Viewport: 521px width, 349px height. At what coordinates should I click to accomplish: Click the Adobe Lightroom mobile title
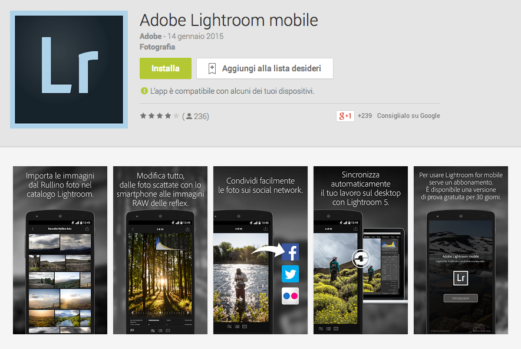coord(229,20)
